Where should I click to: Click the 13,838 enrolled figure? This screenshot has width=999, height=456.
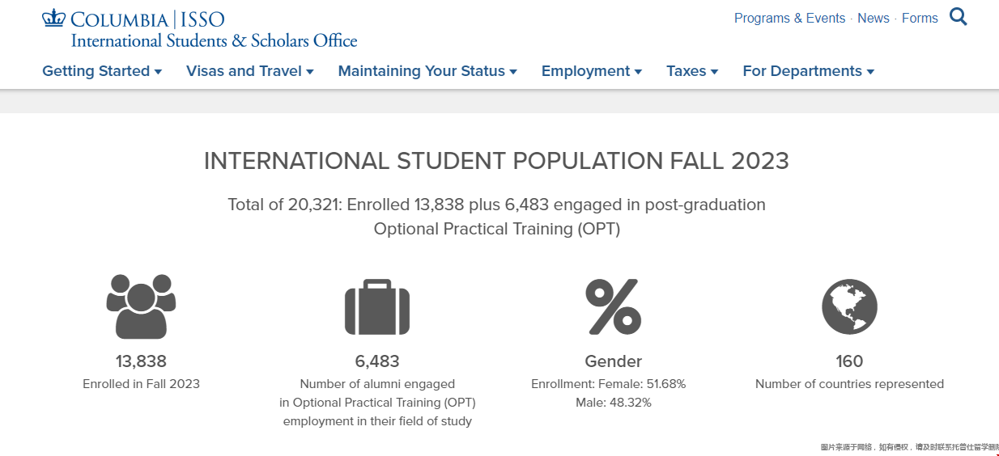[x=141, y=361]
